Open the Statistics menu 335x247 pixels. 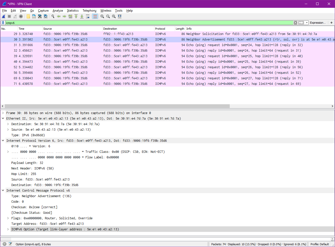click(x=73, y=11)
